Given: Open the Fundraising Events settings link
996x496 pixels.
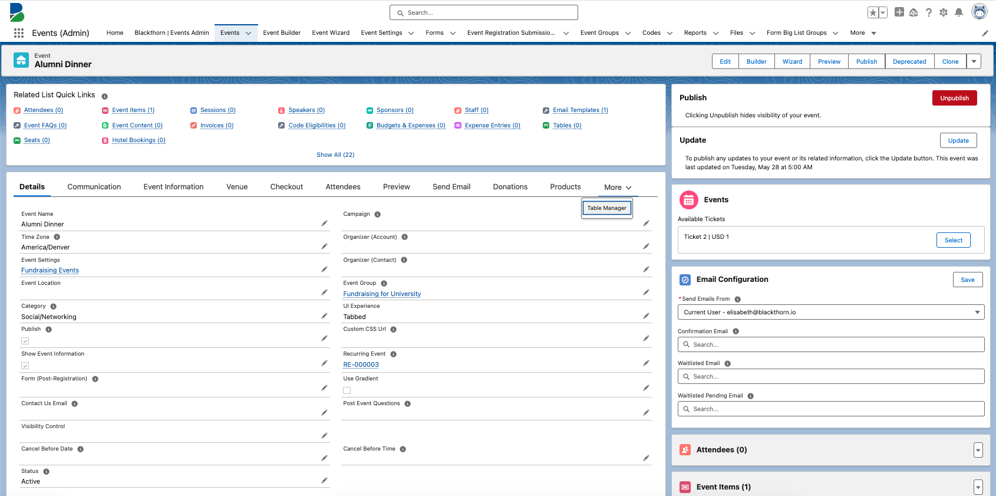Looking at the screenshot, I should [50, 270].
